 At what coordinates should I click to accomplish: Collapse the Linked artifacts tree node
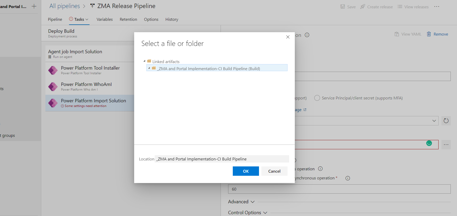tap(144, 61)
